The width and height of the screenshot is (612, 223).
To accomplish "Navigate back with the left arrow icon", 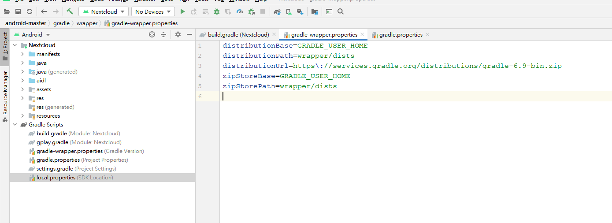I will (x=44, y=12).
